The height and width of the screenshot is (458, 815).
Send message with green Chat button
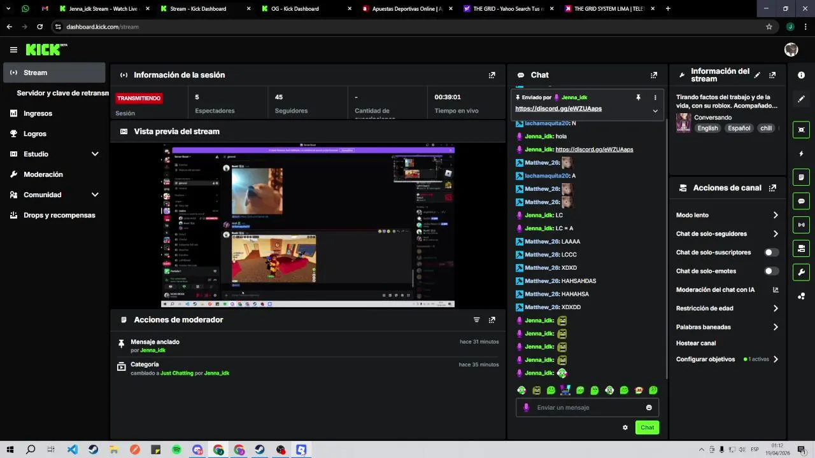[647, 427]
